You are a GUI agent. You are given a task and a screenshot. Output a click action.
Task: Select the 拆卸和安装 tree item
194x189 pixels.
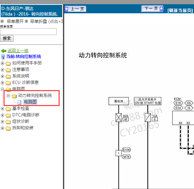tap(23, 128)
